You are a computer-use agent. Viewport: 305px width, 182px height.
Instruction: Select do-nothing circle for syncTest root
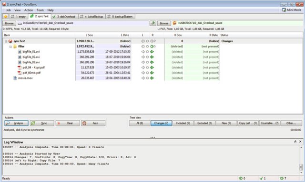(147, 41)
